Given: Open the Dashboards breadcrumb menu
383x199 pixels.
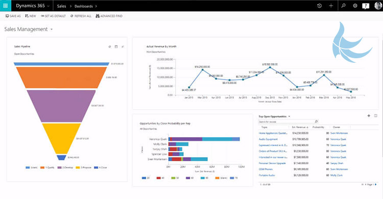Looking at the screenshot, I should [x=84, y=6].
